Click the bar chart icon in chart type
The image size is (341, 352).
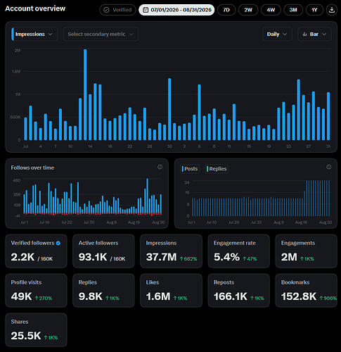(304, 34)
